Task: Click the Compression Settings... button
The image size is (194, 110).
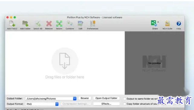Action: click(76, 104)
